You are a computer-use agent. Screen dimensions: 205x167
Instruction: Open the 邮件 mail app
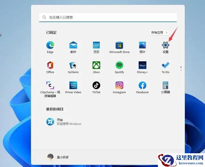point(73,47)
